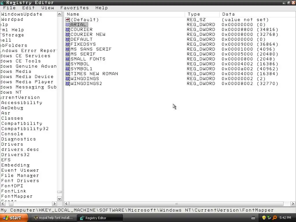Open the Windows start menu

coord(14,218)
